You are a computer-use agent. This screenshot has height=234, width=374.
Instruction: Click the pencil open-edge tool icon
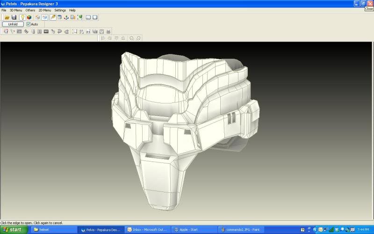tap(53, 17)
